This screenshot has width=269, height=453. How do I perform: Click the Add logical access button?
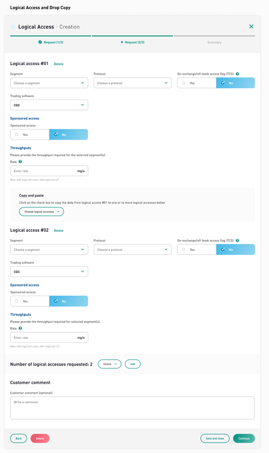pos(133,364)
